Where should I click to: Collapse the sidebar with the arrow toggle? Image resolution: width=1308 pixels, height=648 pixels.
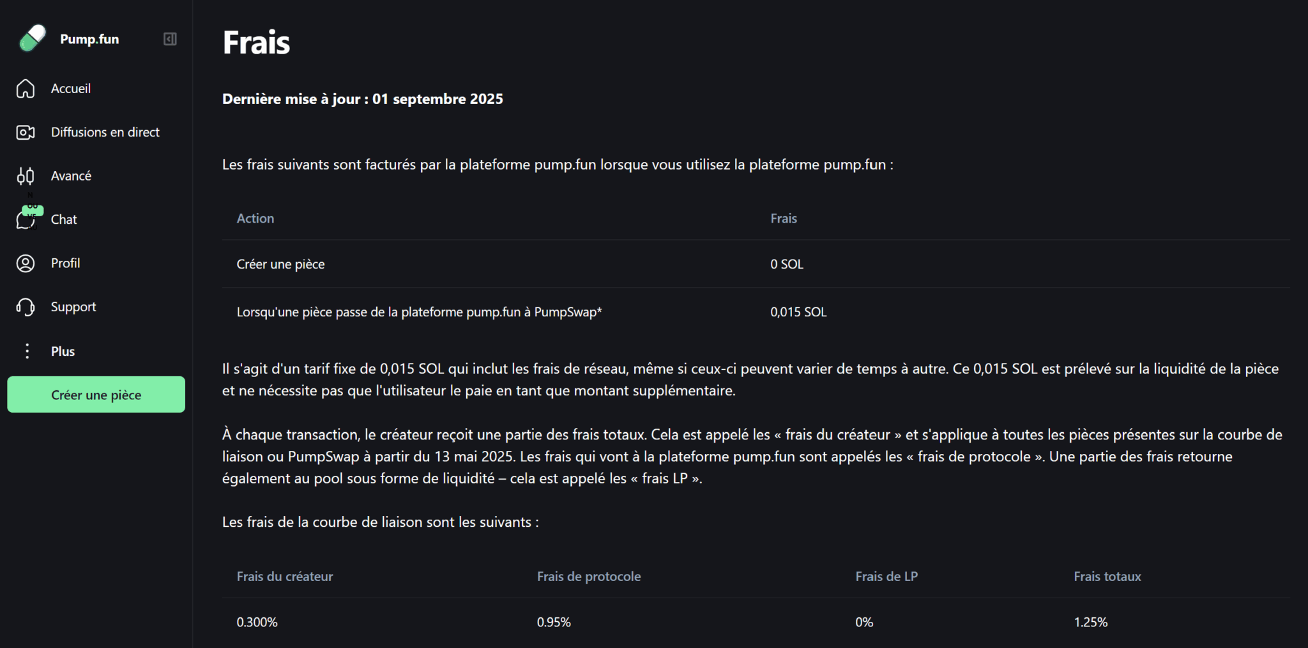(x=169, y=39)
